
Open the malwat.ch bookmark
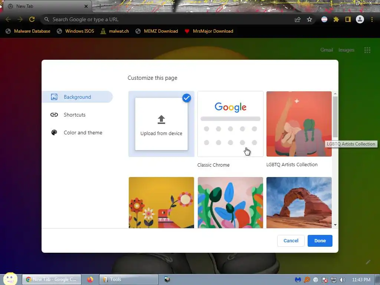115,31
